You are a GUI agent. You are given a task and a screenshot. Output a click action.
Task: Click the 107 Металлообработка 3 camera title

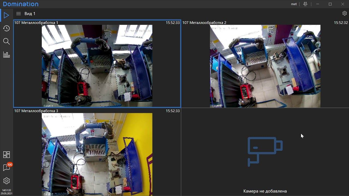(x=36, y=111)
